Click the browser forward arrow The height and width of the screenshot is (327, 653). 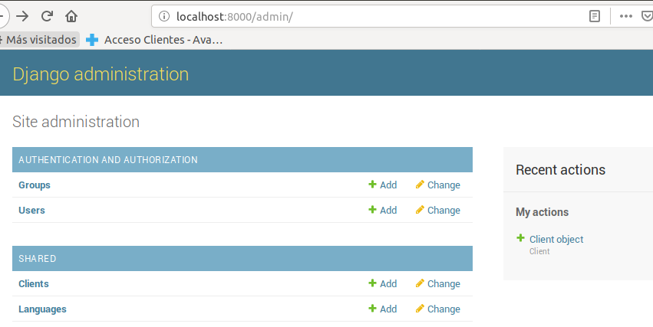[22, 16]
